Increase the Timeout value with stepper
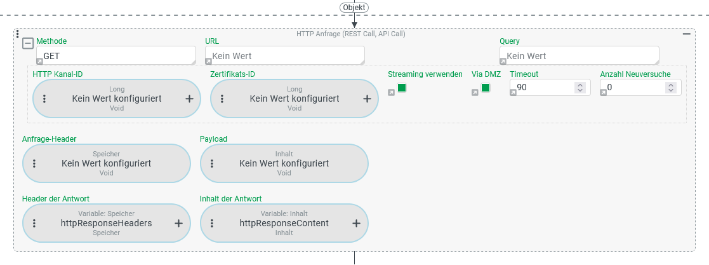709x265 pixels. (x=579, y=85)
